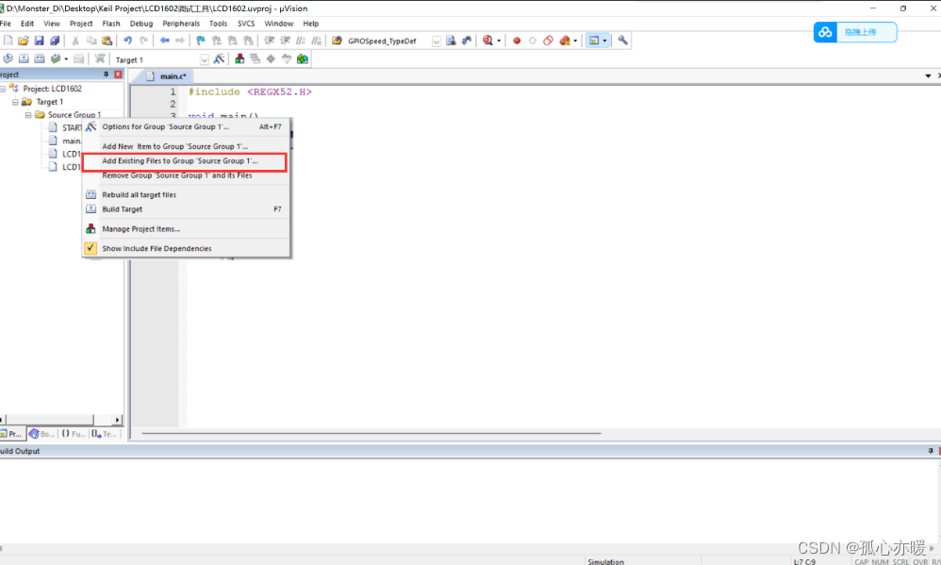Screen dimensions: 941x565
Task: Insert a bookmark with the flag icon
Action: pos(201,41)
